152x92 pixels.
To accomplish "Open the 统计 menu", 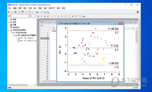I will (35, 8).
